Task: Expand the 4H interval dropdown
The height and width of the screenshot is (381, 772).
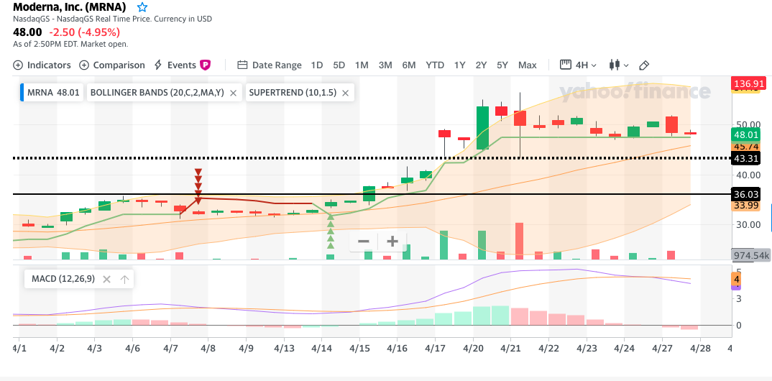Action: coord(579,65)
